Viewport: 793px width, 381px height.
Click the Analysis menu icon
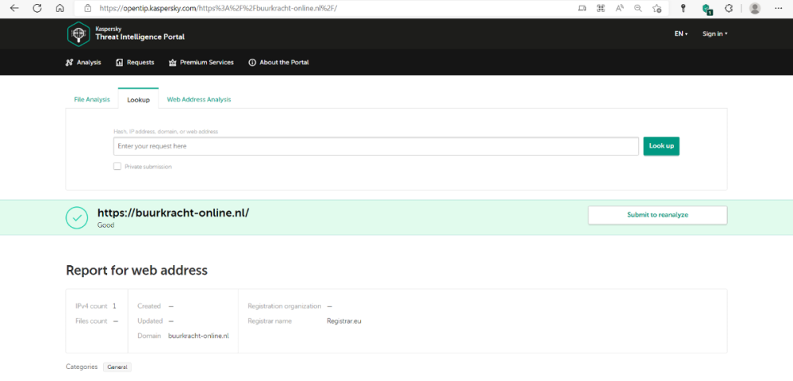(69, 63)
